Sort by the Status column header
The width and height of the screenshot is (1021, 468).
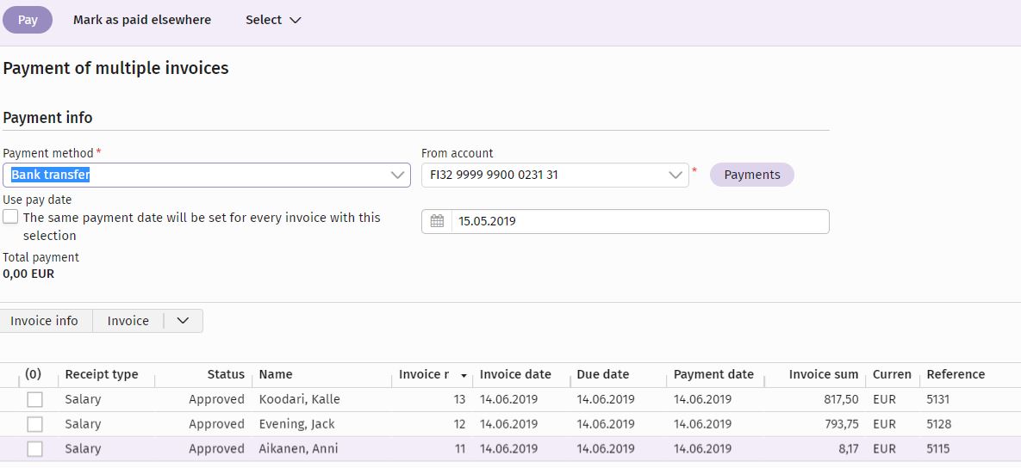coord(225,374)
